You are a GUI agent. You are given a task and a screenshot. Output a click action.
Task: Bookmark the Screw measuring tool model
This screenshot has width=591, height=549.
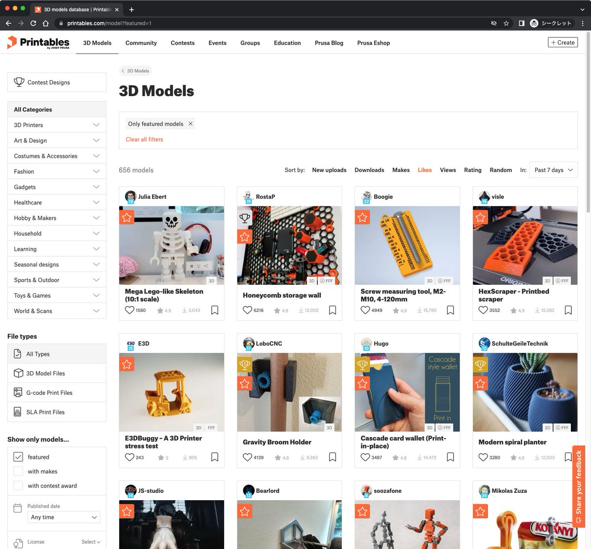click(450, 310)
